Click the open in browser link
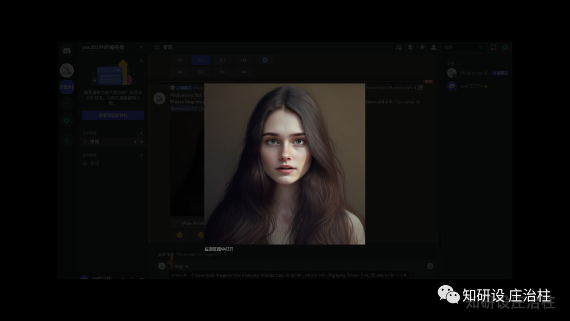Viewport: 570px width, 321px height. (x=219, y=249)
